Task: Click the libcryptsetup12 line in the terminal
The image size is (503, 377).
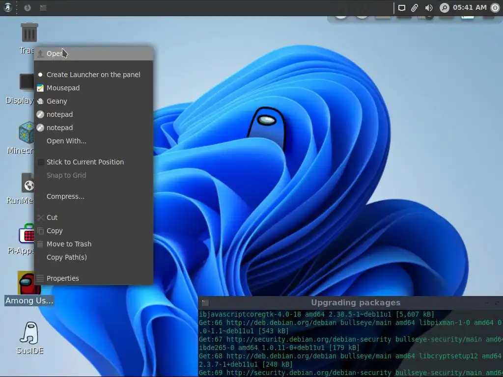Action: (351, 356)
